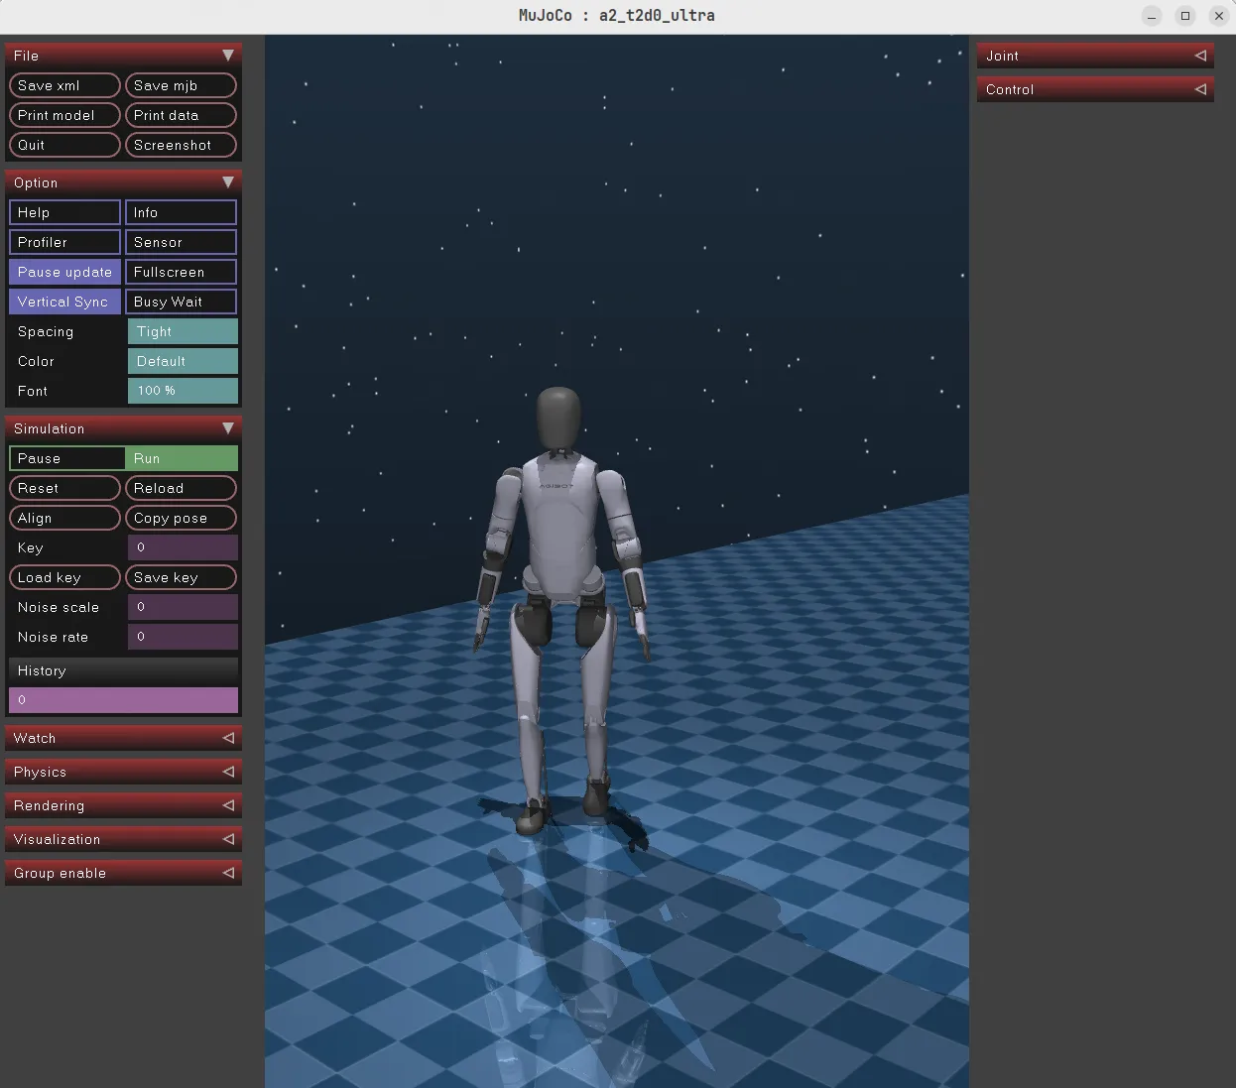Adjust the Noise rate slider
The height and width of the screenshot is (1088, 1236).
tap(183, 637)
